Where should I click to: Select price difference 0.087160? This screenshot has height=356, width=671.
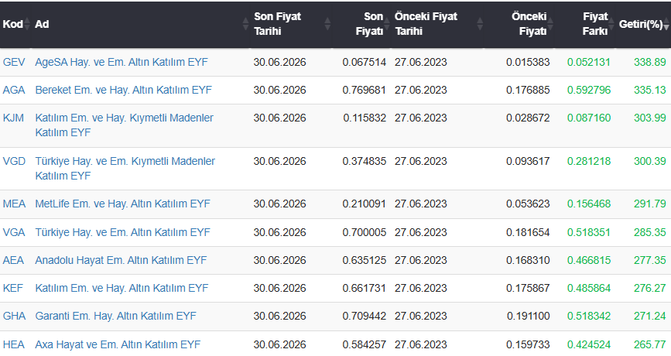pyautogui.click(x=589, y=118)
